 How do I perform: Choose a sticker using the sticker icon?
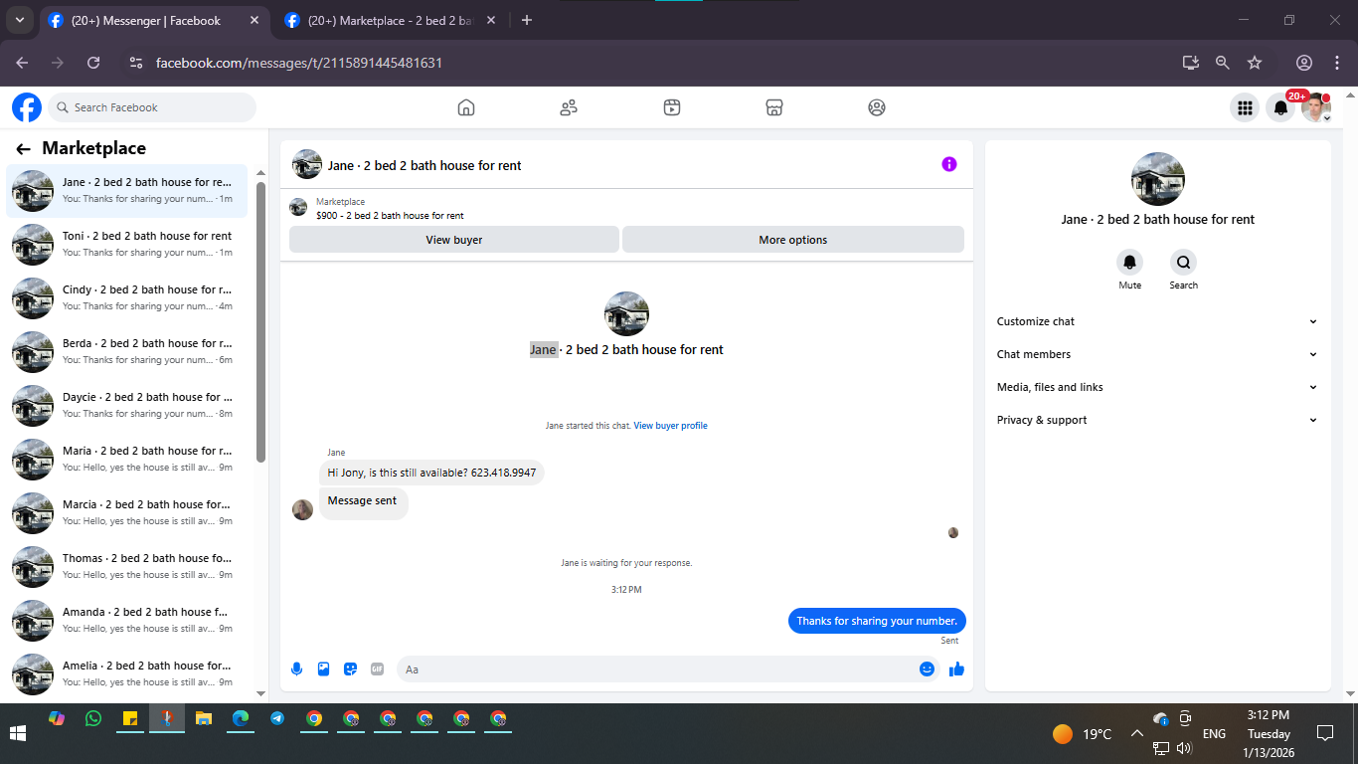350,669
